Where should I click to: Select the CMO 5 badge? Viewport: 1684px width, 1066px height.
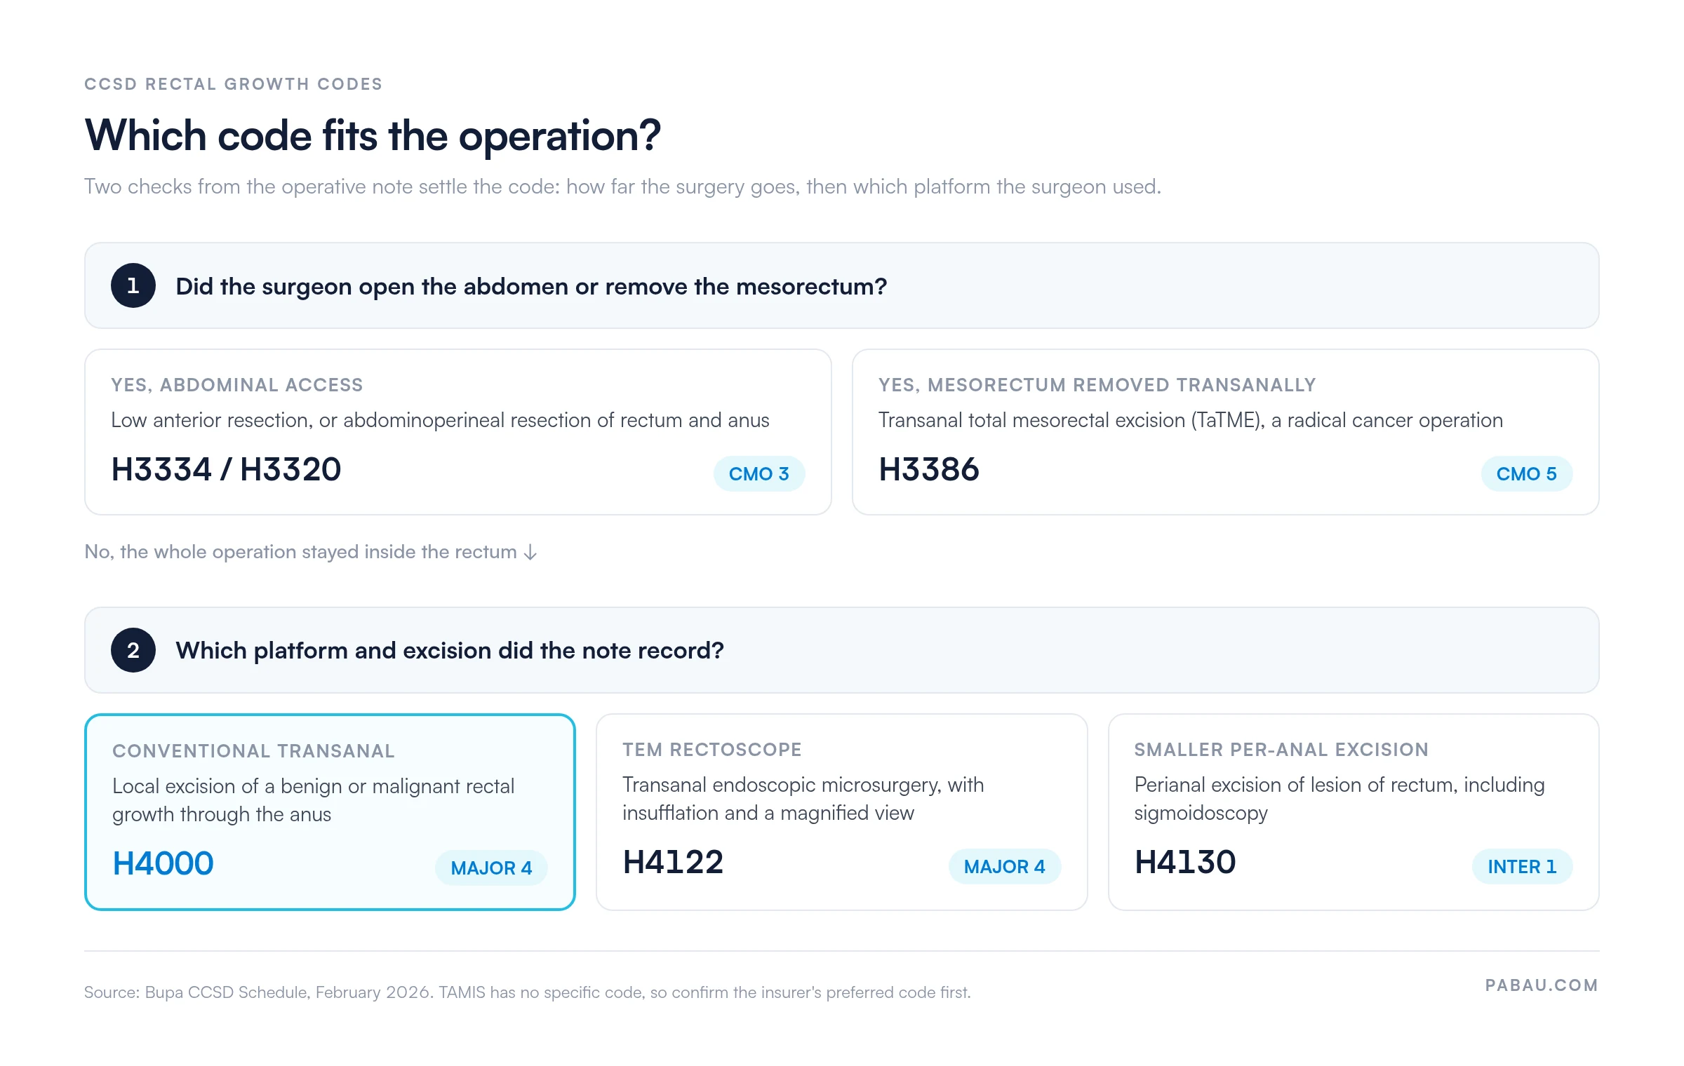coord(1526,474)
